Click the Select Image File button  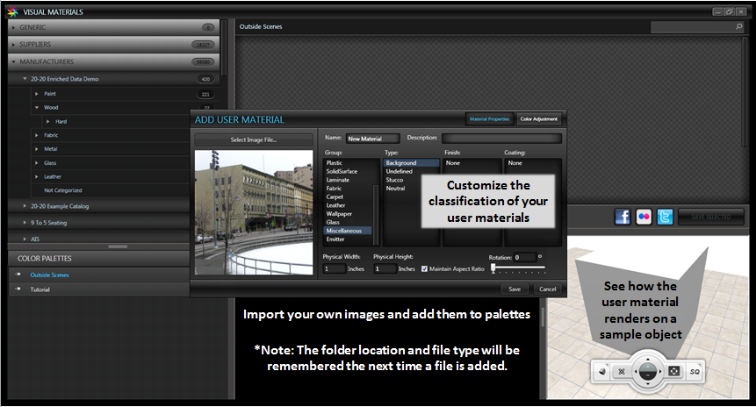coord(254,139)
